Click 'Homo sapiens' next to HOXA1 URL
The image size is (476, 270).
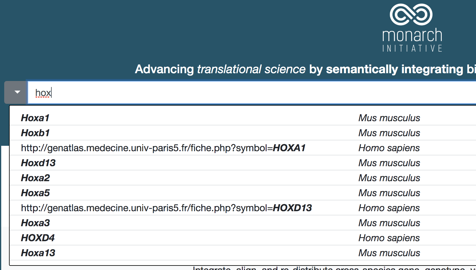(x=389, y=148)
